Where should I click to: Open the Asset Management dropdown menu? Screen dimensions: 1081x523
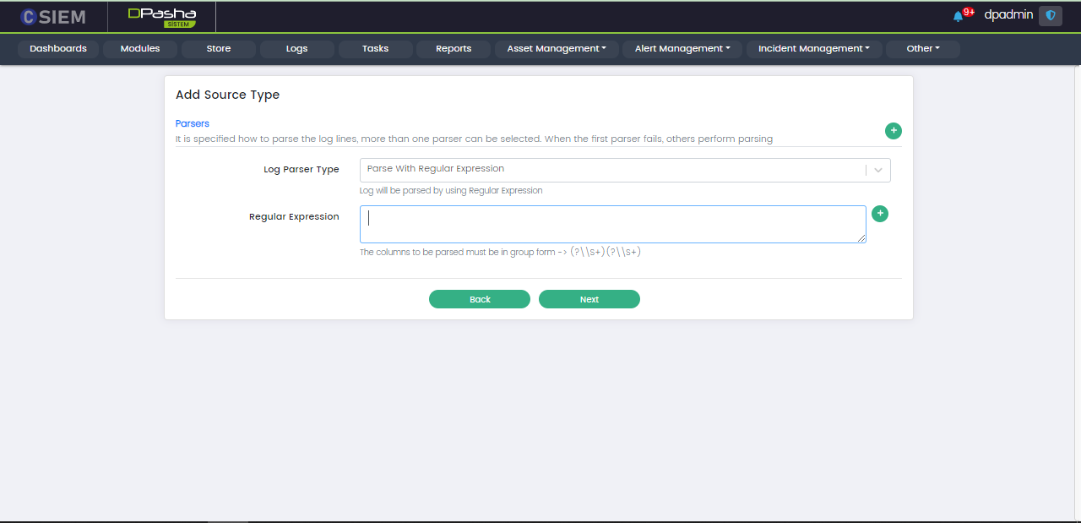(x=557, y=49)
